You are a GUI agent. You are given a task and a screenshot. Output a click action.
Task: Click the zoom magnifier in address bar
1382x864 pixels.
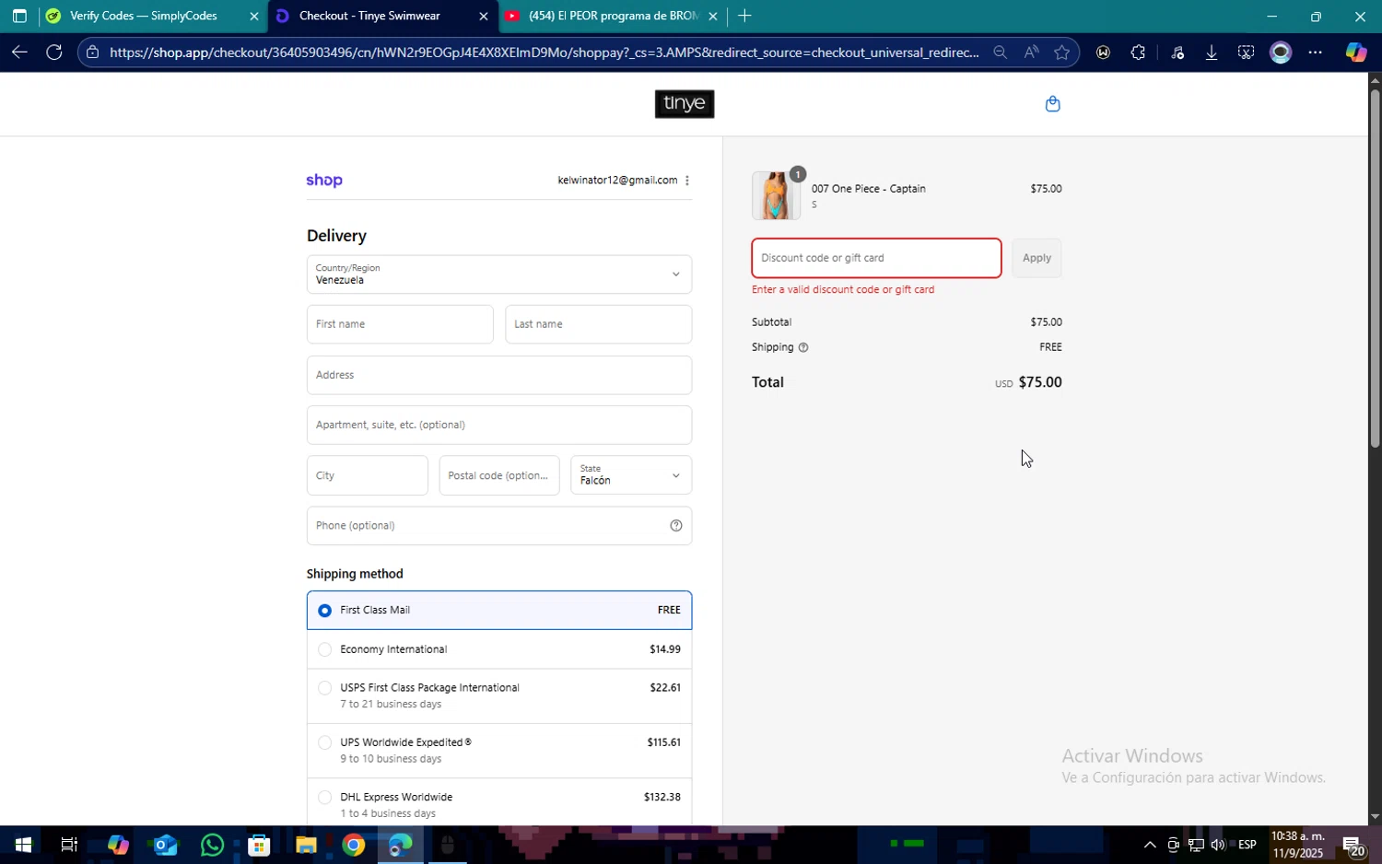(1000, 53)
